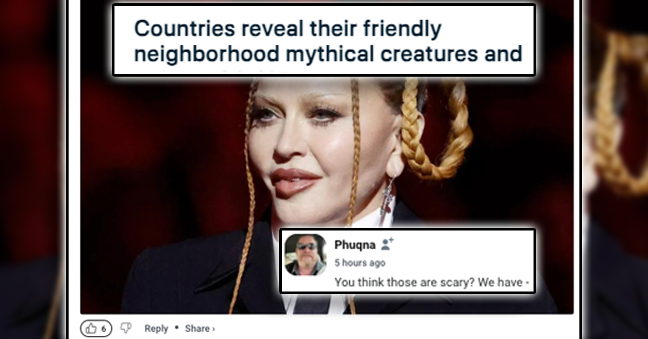Viewport: 648px width, 339px height.
Task: Expand the chevron next to Share
Action: tap(213, 329)
